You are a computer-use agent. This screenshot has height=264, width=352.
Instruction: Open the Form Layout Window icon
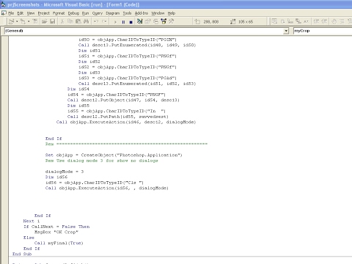click(x=155, y=21)
